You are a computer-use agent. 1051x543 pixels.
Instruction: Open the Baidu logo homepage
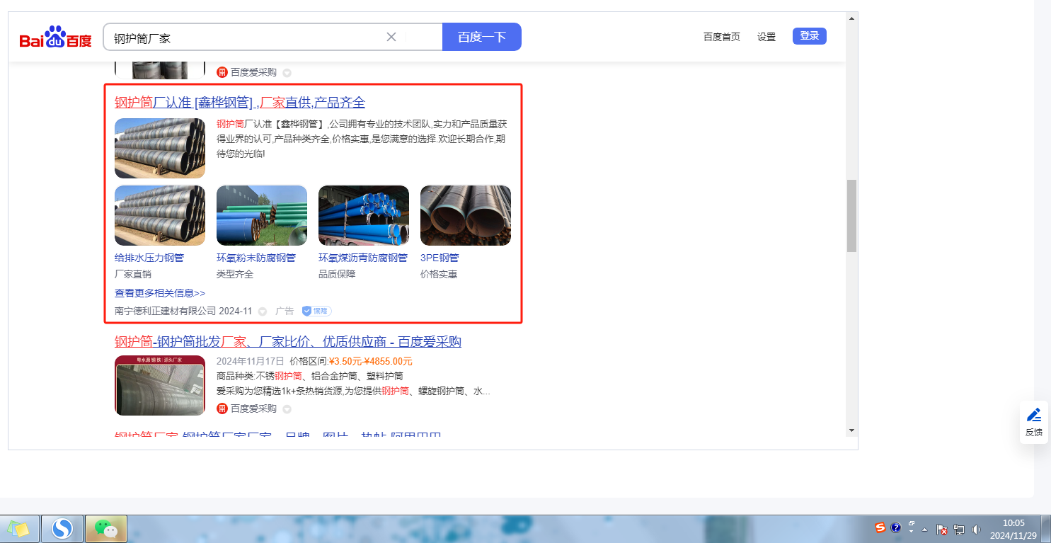[55, 37]
